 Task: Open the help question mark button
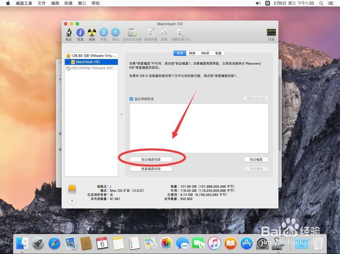[x=72, y=202]
